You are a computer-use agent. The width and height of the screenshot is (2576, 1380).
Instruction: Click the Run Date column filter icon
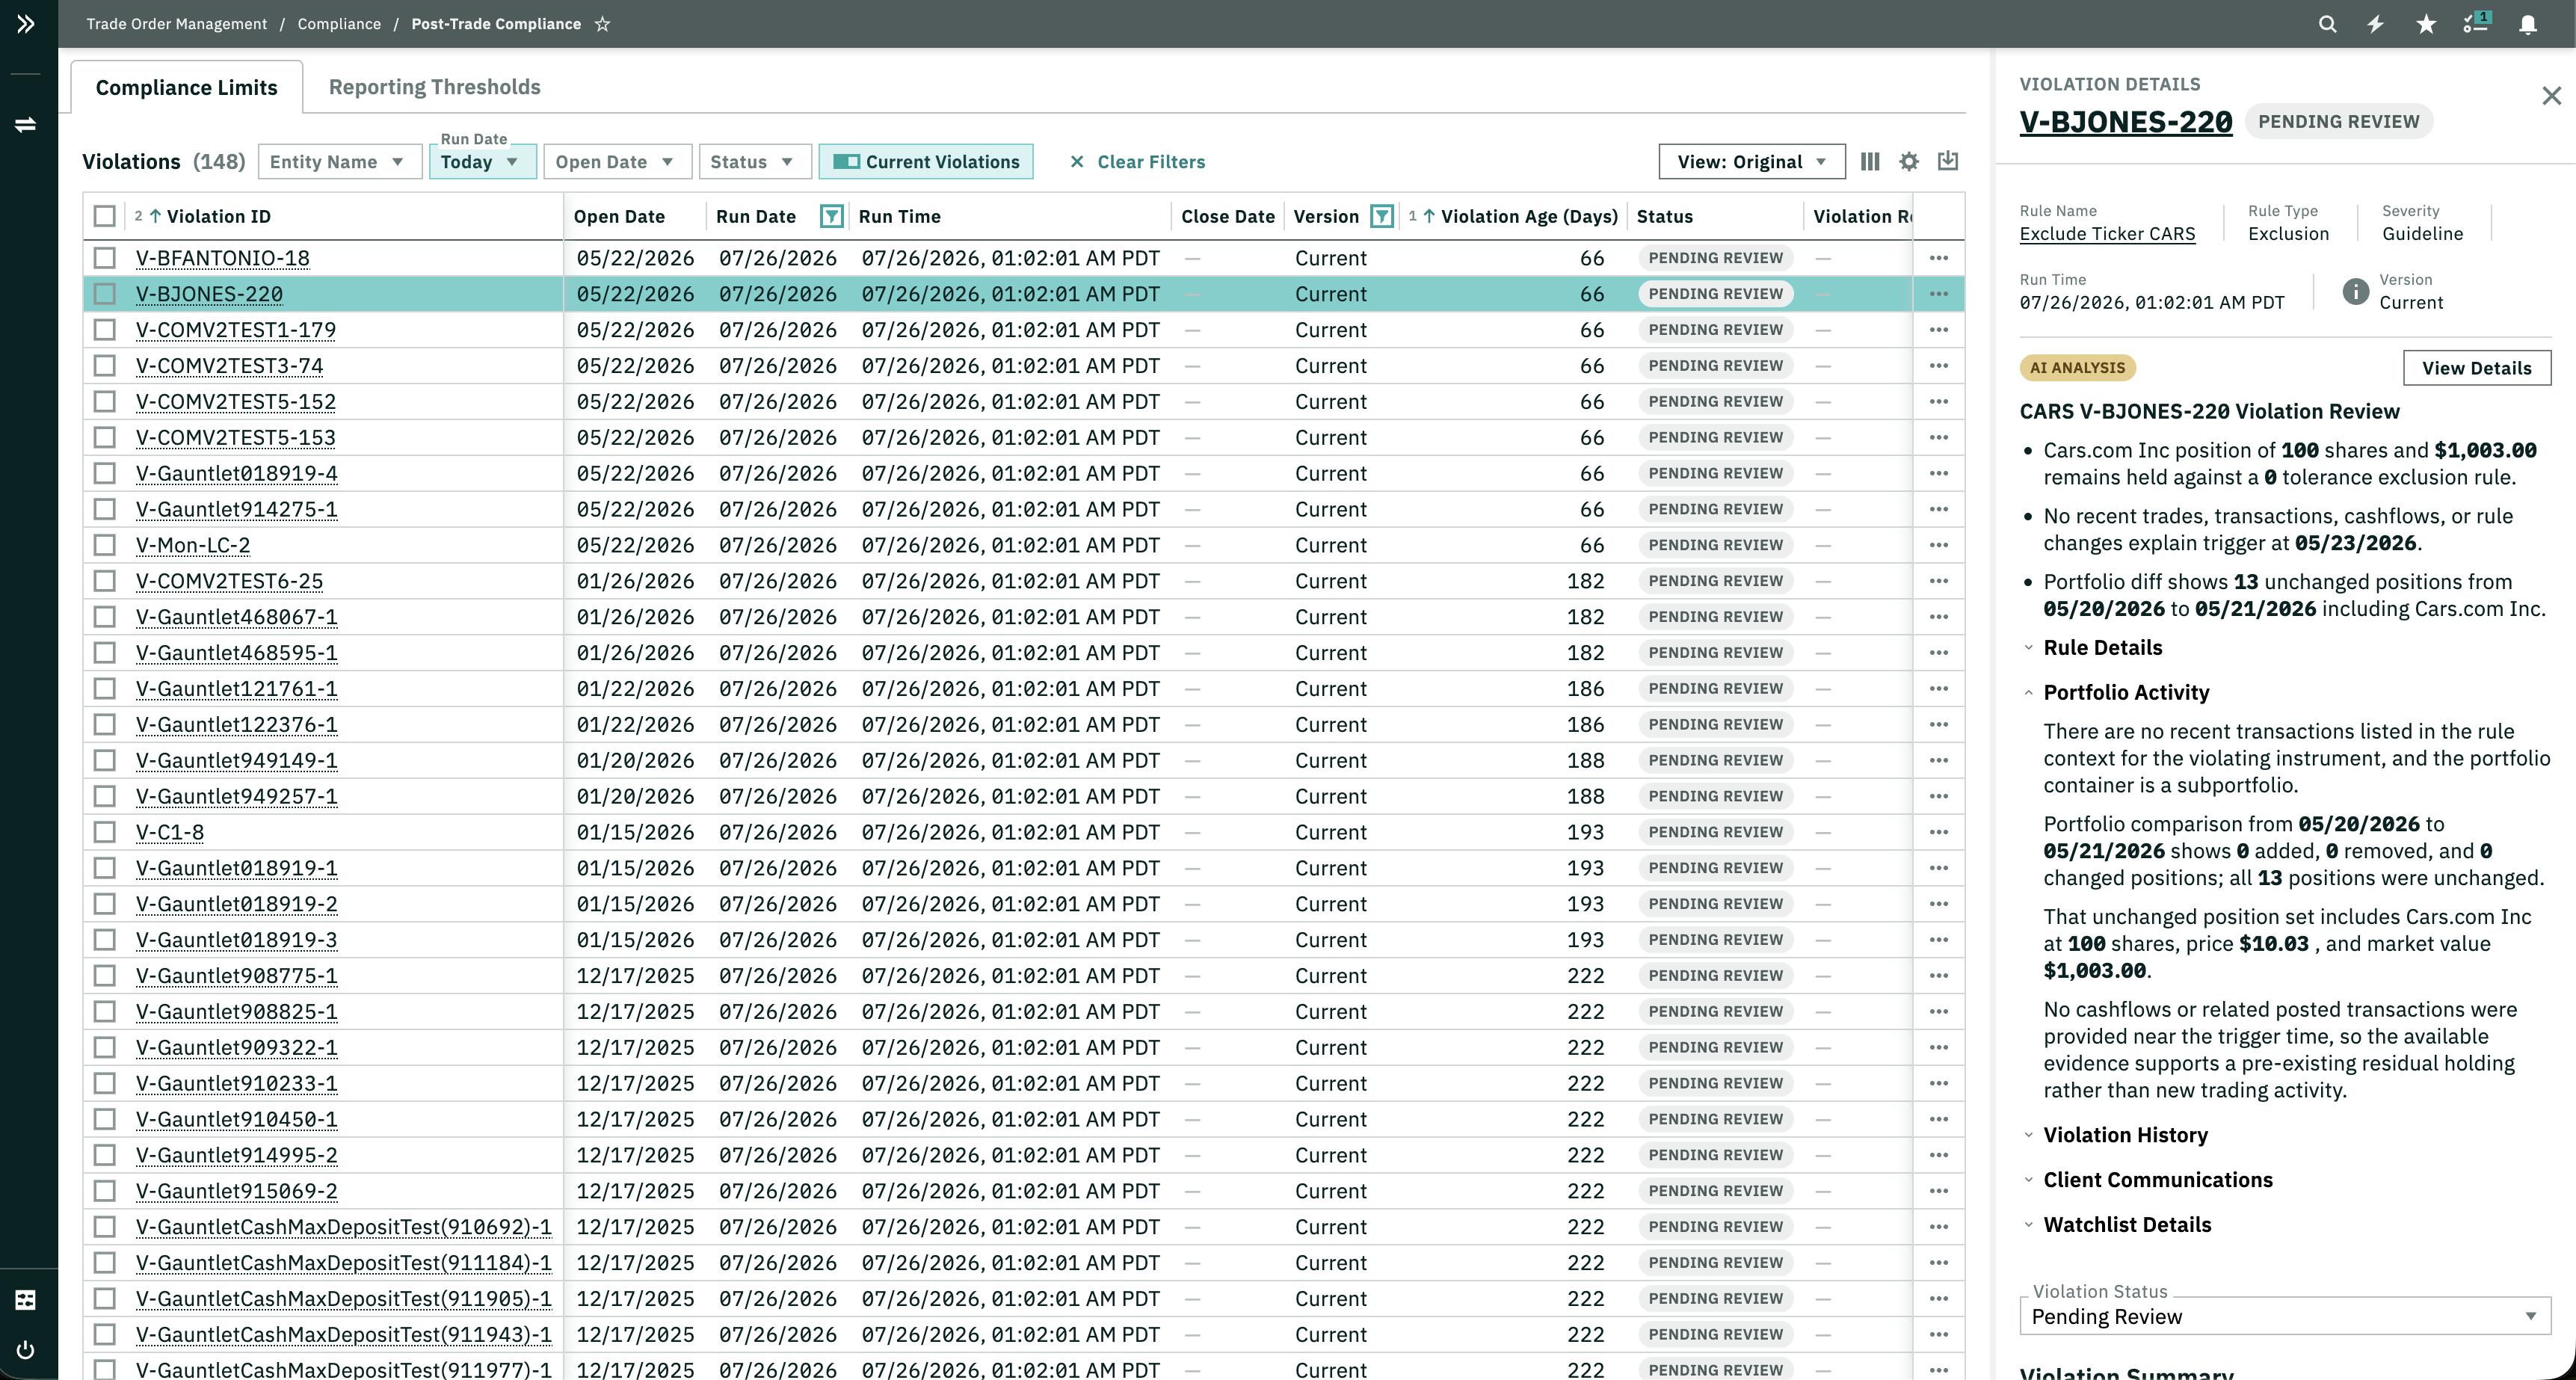(x=831, y=216)
